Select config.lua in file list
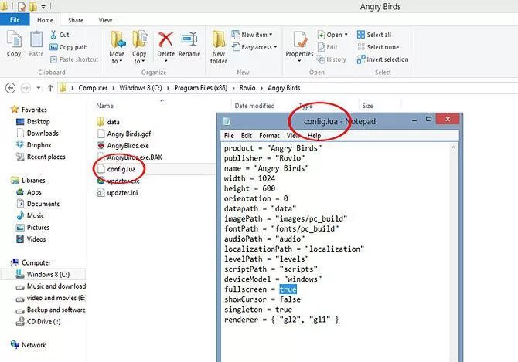 (121, 169)
